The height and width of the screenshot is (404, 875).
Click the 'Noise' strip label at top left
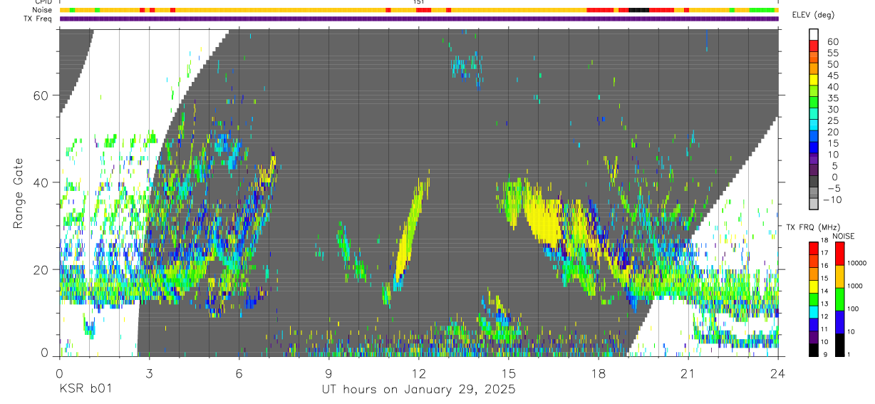43,10
